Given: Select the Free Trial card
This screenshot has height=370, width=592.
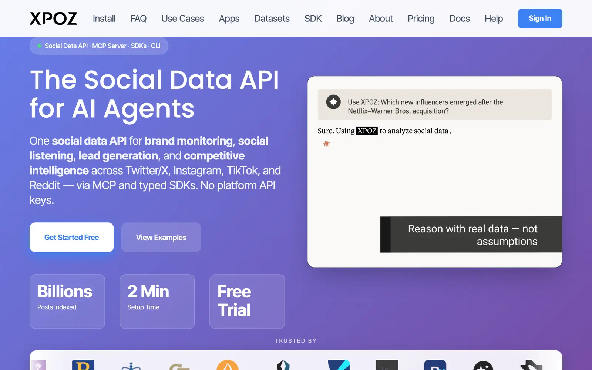Looking at the screenshot, I should coord(247,301).
